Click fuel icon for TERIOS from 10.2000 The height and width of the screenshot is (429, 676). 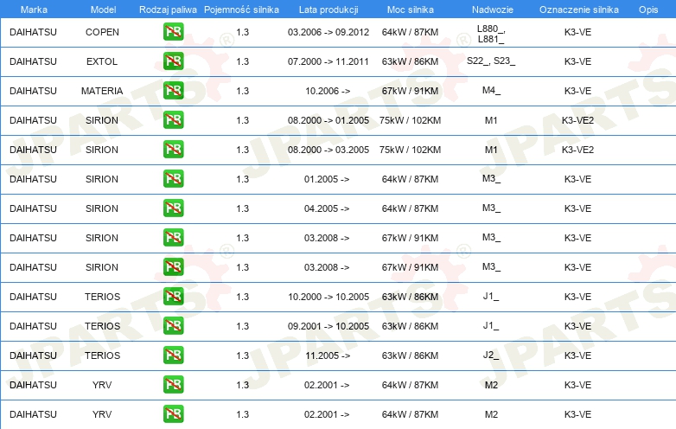[173, 297]
